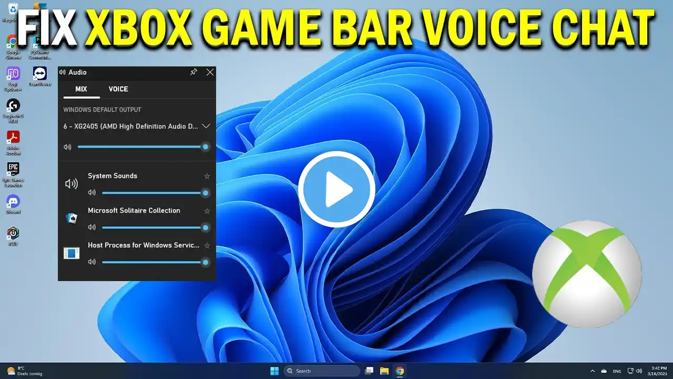Pin the Audio widget

pyautogui.click(x=193, y=72)
